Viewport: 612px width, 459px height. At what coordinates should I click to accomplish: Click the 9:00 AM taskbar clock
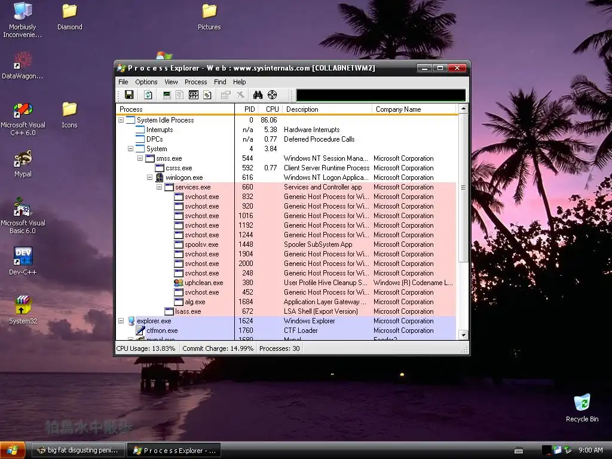click(590, 450)
